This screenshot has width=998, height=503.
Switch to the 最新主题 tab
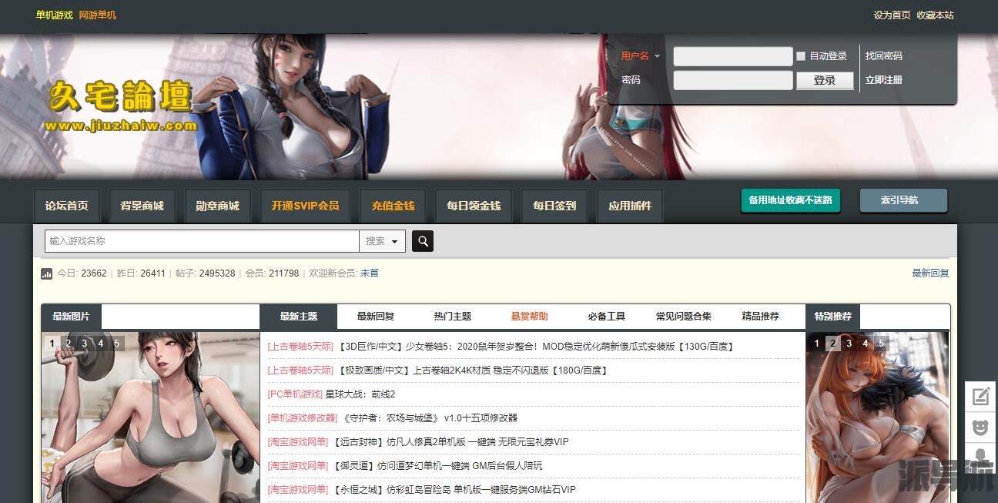[299, 317]
